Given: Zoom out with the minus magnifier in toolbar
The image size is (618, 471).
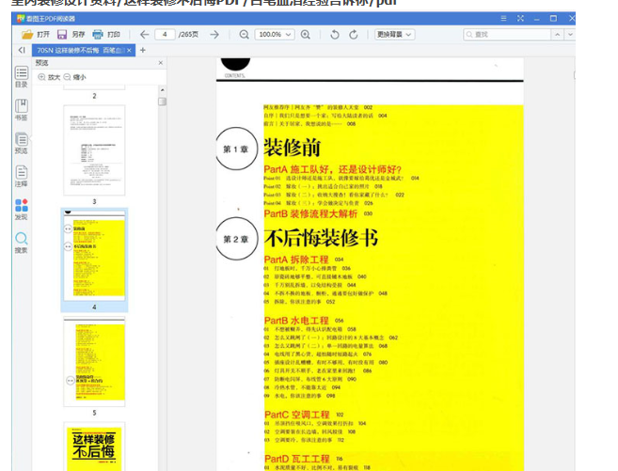Looking at the screenshot, I should pos(244,35).
